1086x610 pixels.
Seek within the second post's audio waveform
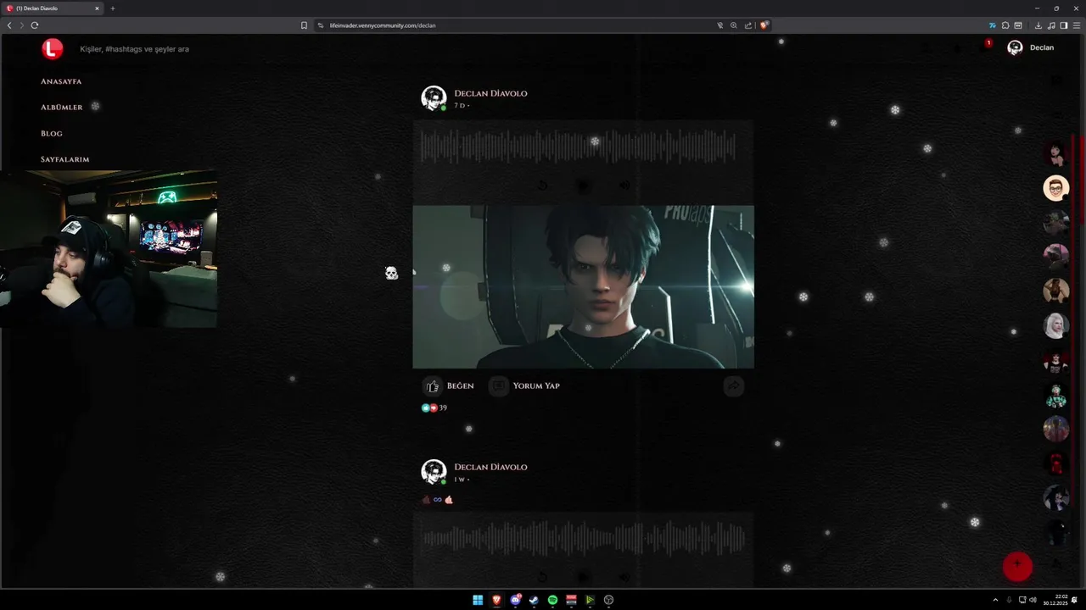583,539
